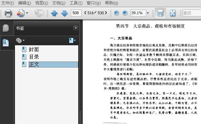Open the zoom percentage dropdown arrow

coord(148,13)
